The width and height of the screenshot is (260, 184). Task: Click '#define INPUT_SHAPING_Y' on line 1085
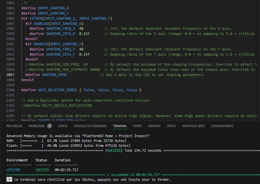point(45,13)
